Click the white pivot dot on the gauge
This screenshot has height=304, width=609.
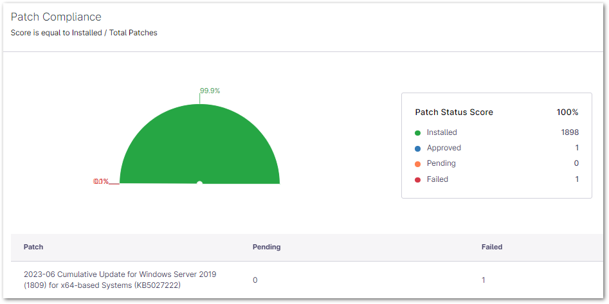pos(199,184)
